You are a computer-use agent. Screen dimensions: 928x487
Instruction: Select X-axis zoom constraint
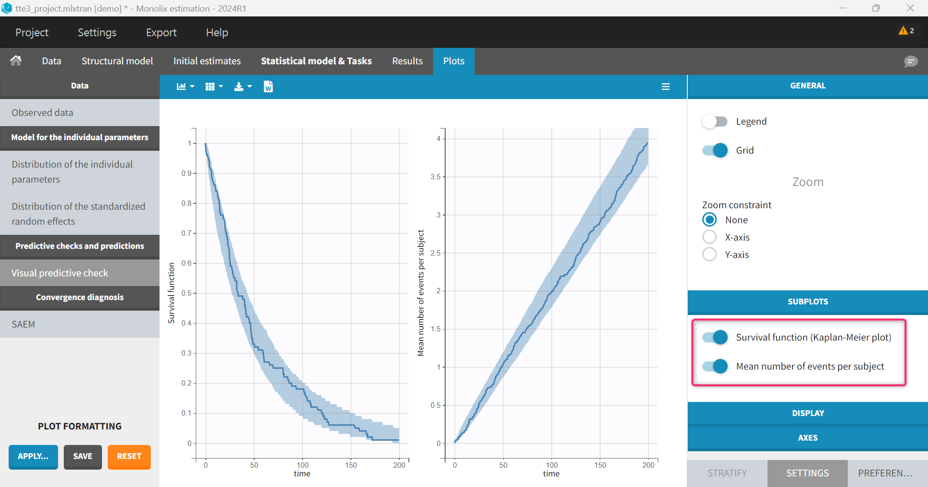coord(710,237)
